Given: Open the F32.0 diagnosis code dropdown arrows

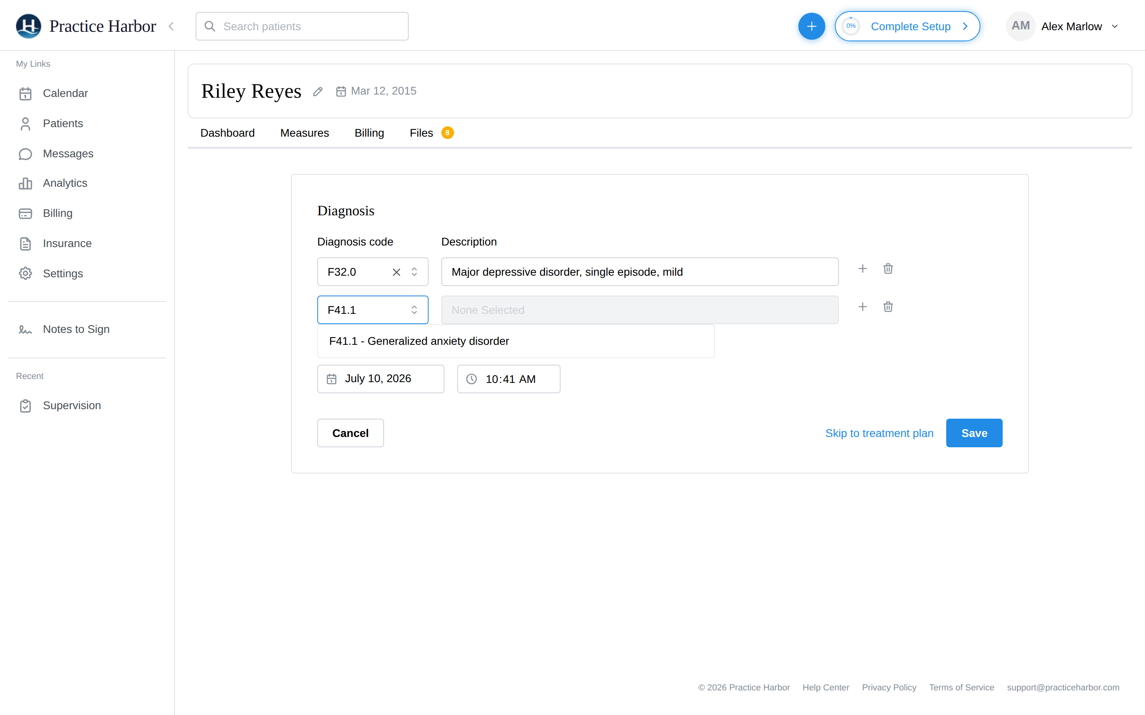Looking at the screenshot, I should tap(415, 272).
